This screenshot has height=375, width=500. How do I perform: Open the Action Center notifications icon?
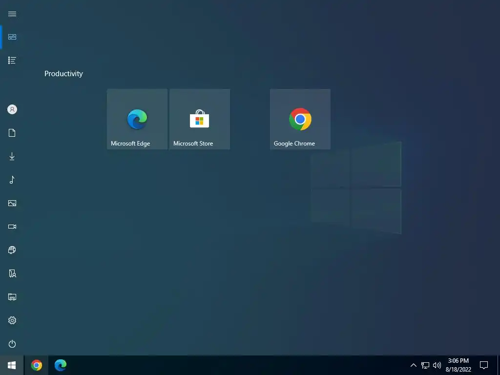(484, 365)
